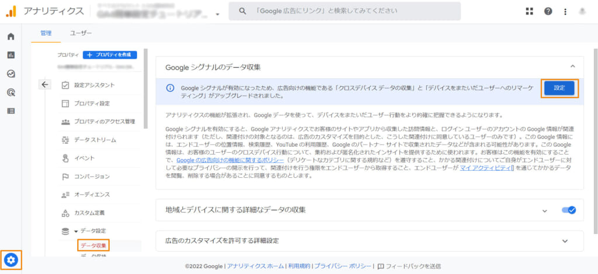
Task: Click the カスタム定義 shapes icon
Action: coord(65,213)
